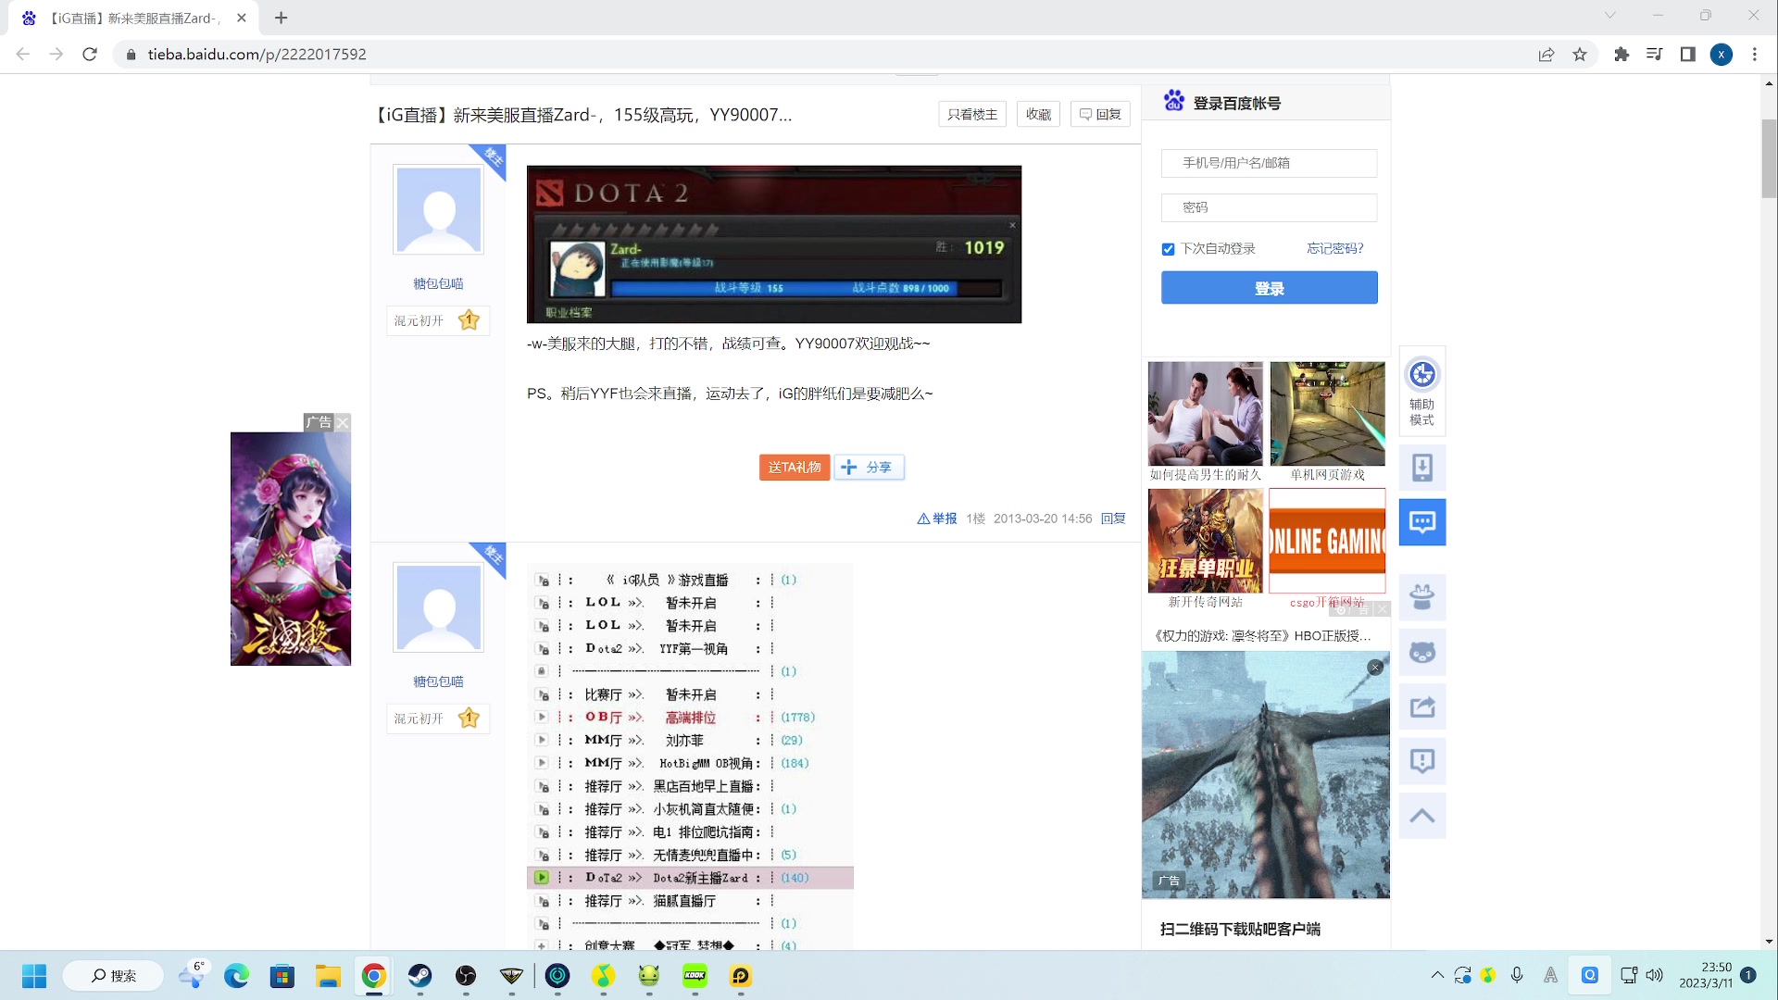Viewport: 1778px width, 1000px height.
Task: Toggle 下次自动登录 checkbox
Action: coord(1168,249)
